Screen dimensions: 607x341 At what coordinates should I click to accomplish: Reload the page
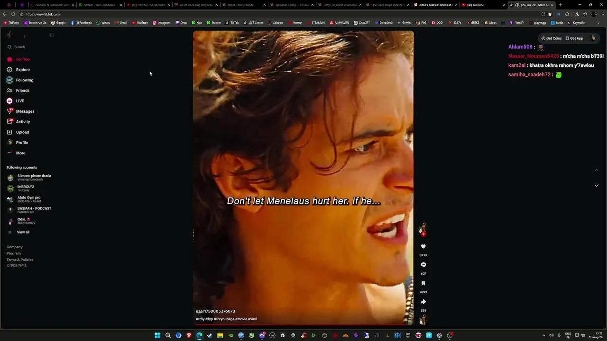[x=13, y=14]
